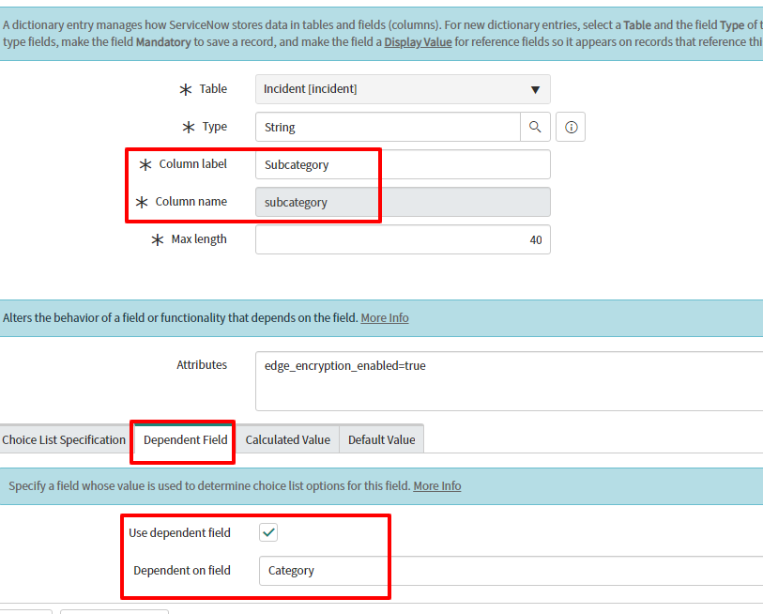Open the Dependent Field tab

[x=182, y=438]
